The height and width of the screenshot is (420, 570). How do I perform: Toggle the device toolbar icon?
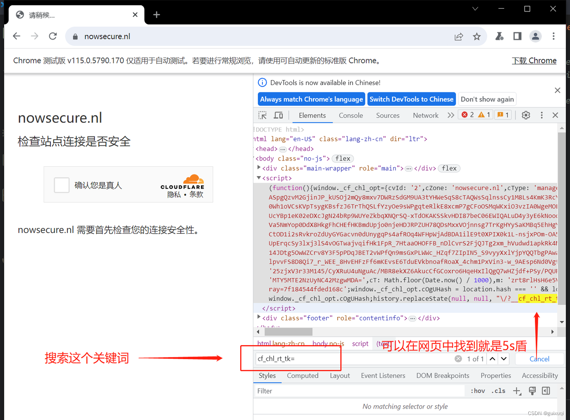tap(278, 115)
